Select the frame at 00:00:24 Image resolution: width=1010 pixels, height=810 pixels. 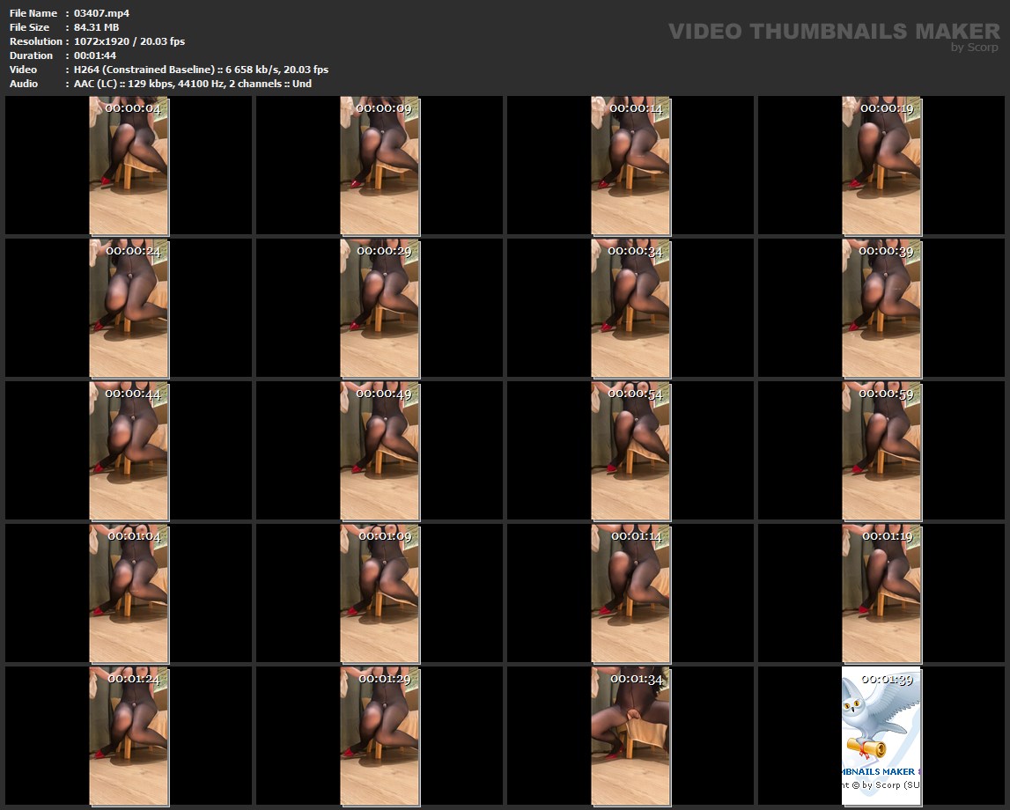coord(129,308)
